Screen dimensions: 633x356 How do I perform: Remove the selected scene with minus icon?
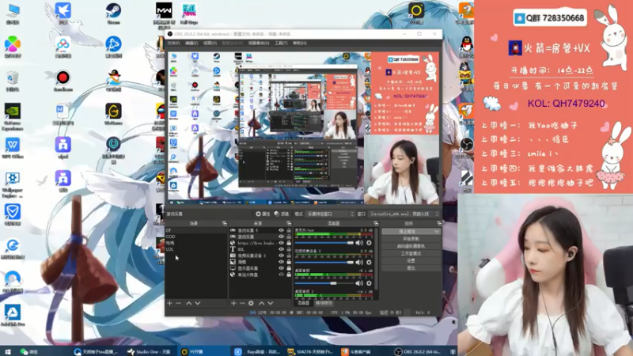[x=179, y=303]
